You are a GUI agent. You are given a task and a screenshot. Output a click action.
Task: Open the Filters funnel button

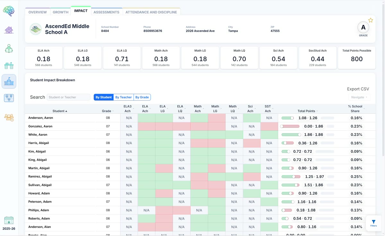pos(373,223)
